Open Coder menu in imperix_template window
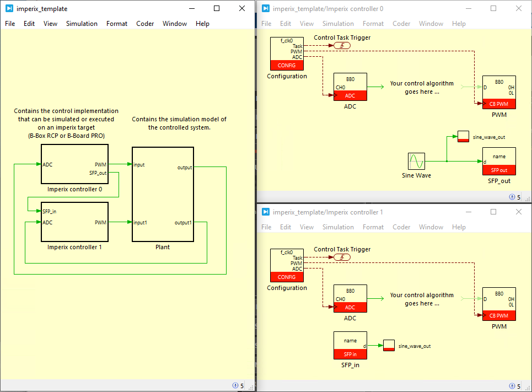The height and width of the screenshot is (392, 532). coord(145,23)
